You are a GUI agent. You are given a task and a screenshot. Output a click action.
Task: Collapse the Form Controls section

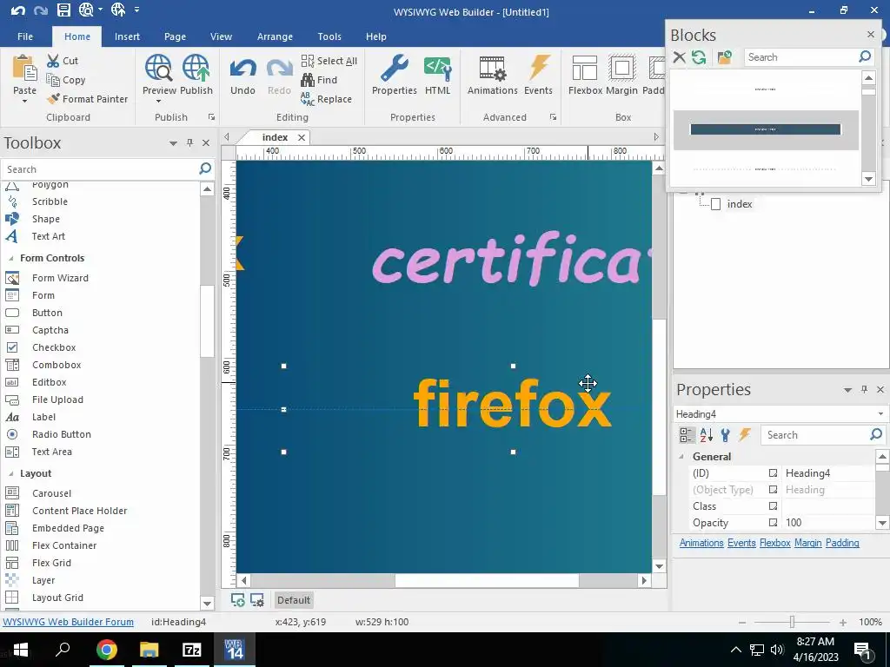click(10, 258)
